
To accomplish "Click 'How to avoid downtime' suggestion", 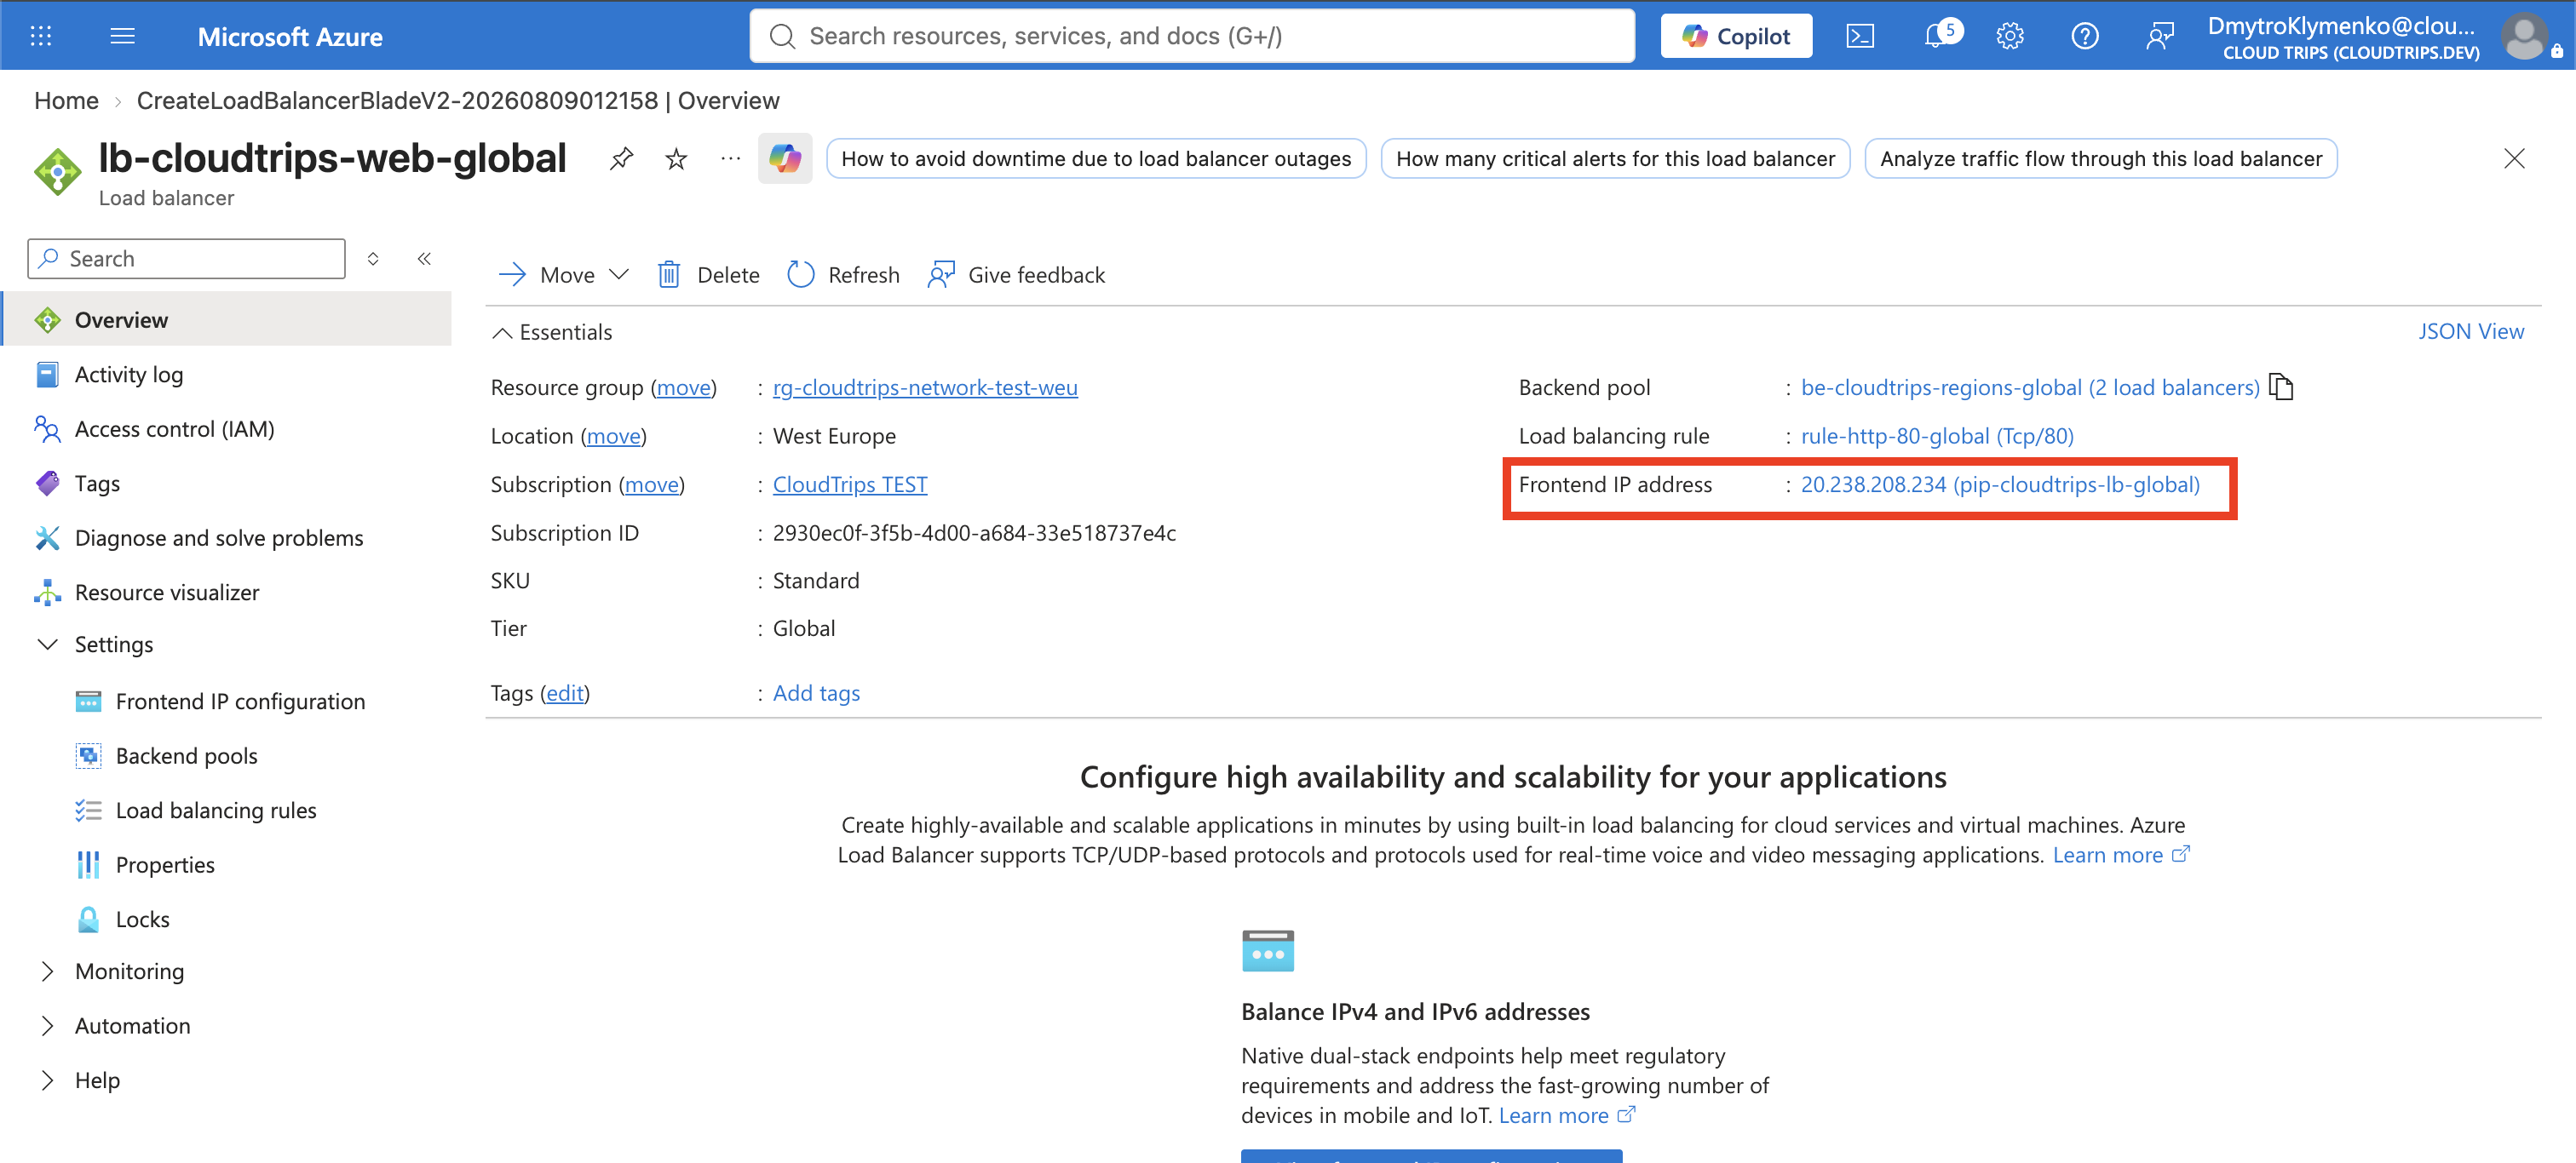I will pyautogui.click(x=1096, y=158).
